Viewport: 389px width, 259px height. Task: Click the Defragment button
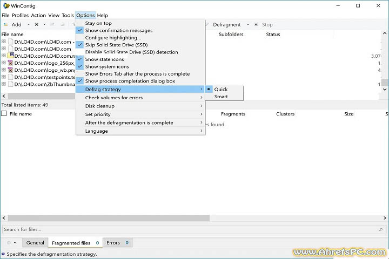pyautogui.click(x=227, y=24)
